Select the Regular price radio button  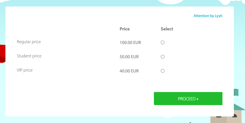click(x=162, y=43)
